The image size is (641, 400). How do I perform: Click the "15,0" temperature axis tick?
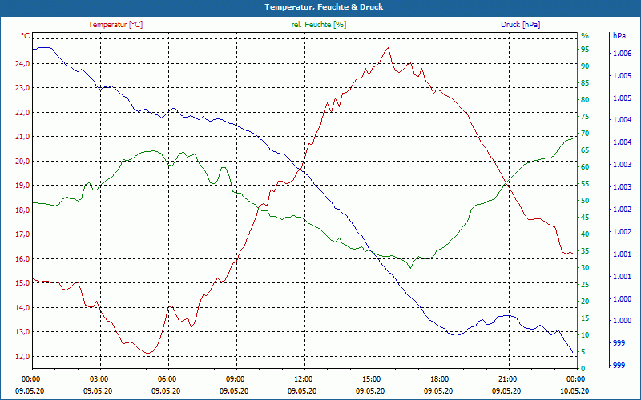tap(22, 283)
